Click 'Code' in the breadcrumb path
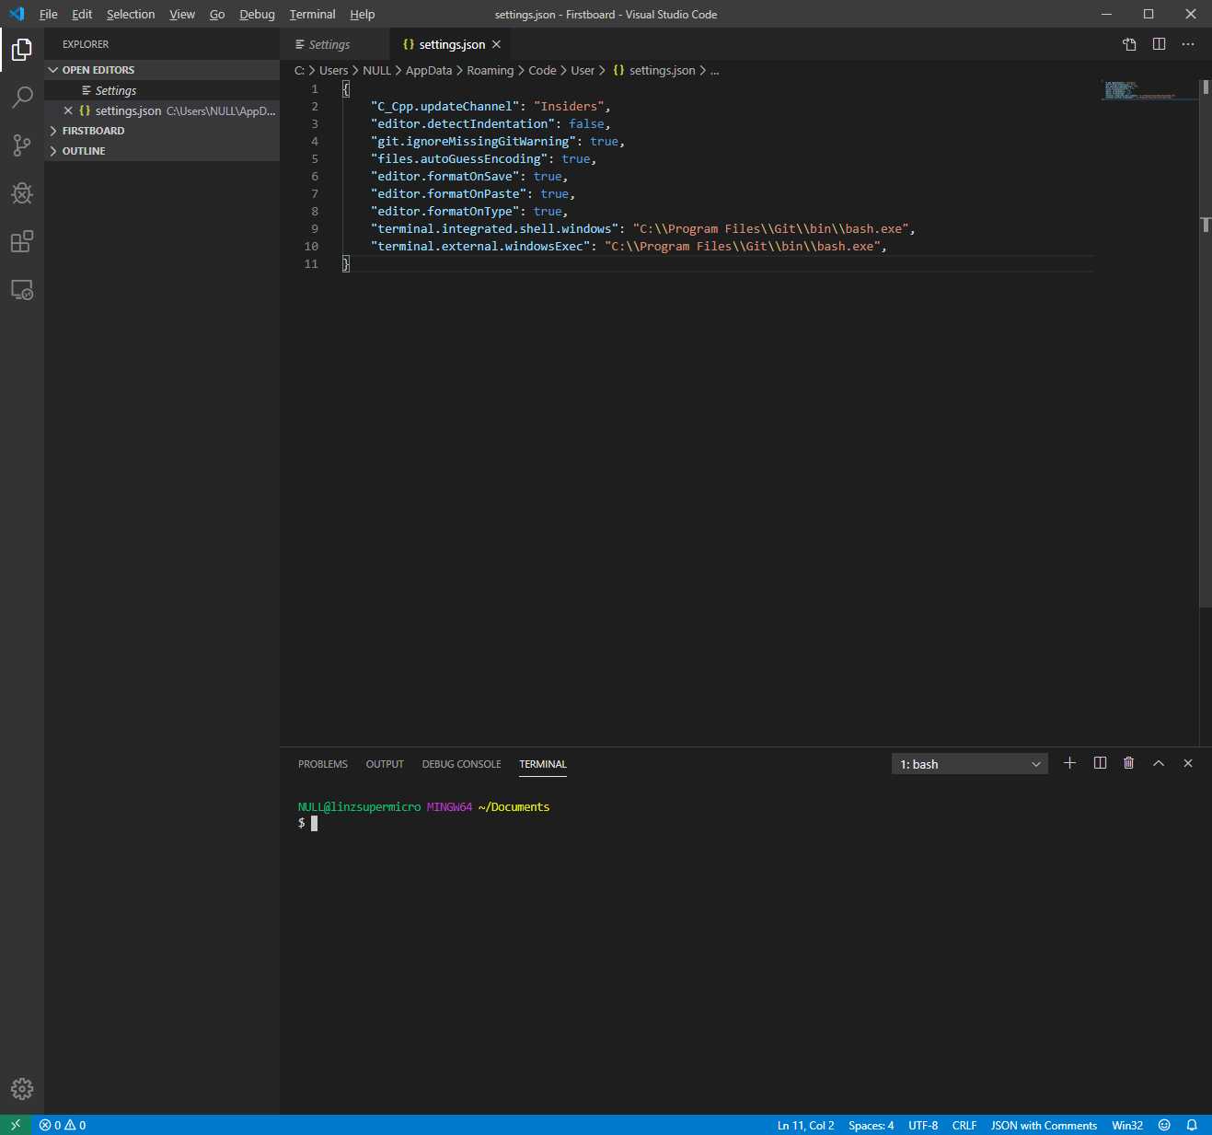This screenshot has height=1135, width=1212. [542, 70]
